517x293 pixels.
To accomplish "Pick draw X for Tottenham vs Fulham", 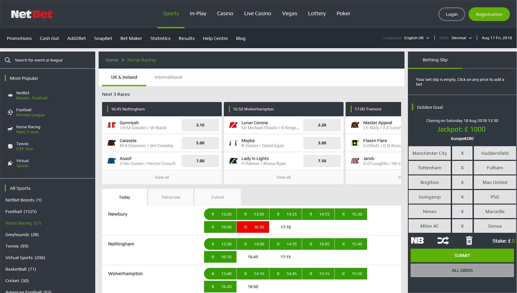I will 462,168.
